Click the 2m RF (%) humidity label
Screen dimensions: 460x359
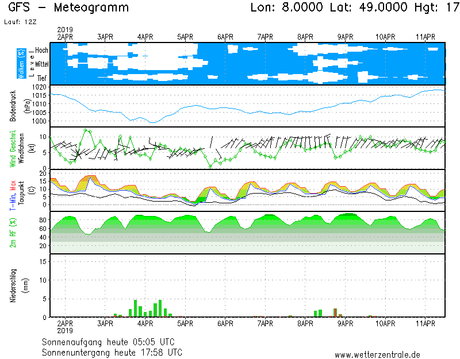click(13, 233)
